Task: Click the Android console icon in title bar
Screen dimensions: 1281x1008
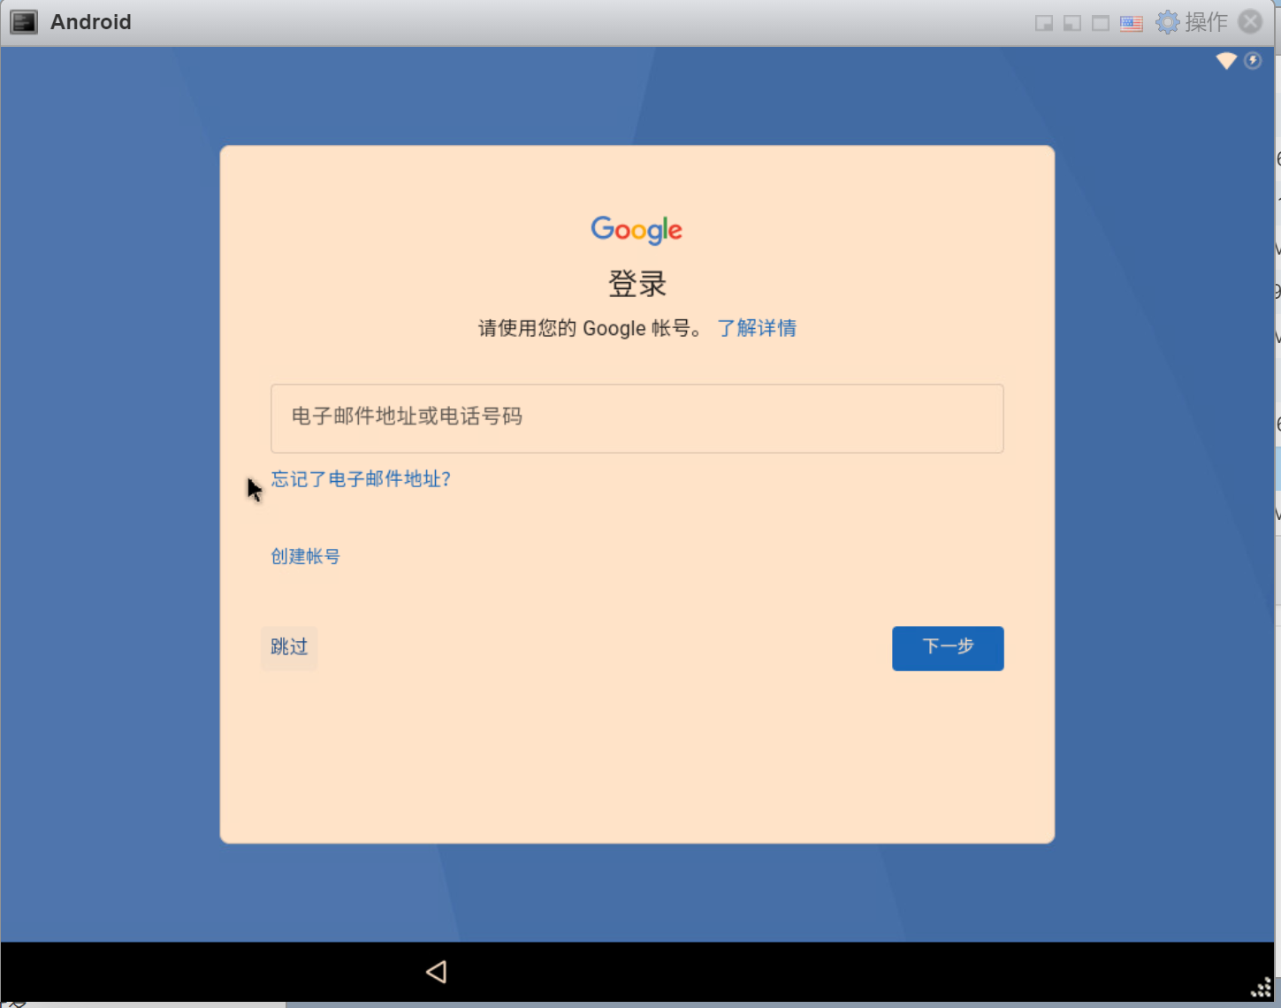Action: (24, 22)
